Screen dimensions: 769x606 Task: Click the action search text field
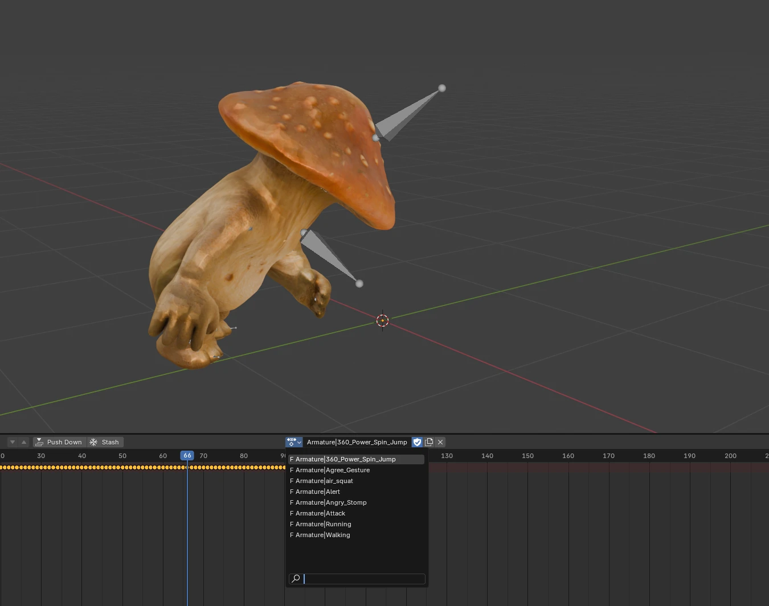(357, 579)
